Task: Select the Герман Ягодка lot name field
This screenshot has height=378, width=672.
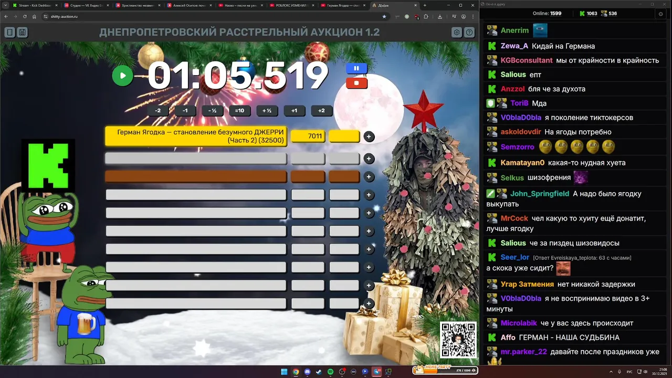Action: pos(196,136)
